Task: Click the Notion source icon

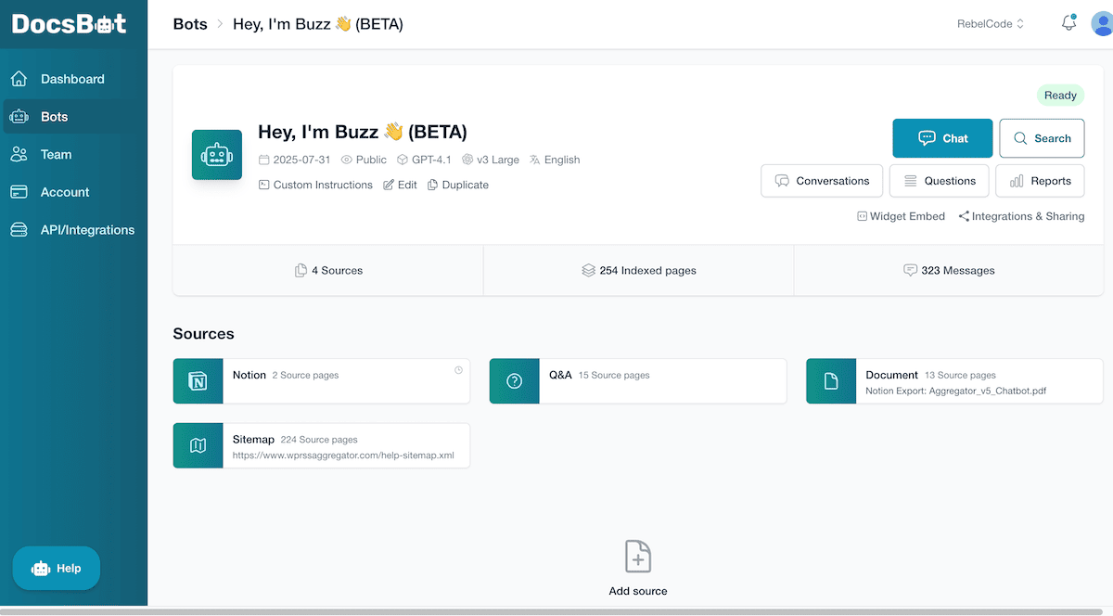Action: (198, 381)
